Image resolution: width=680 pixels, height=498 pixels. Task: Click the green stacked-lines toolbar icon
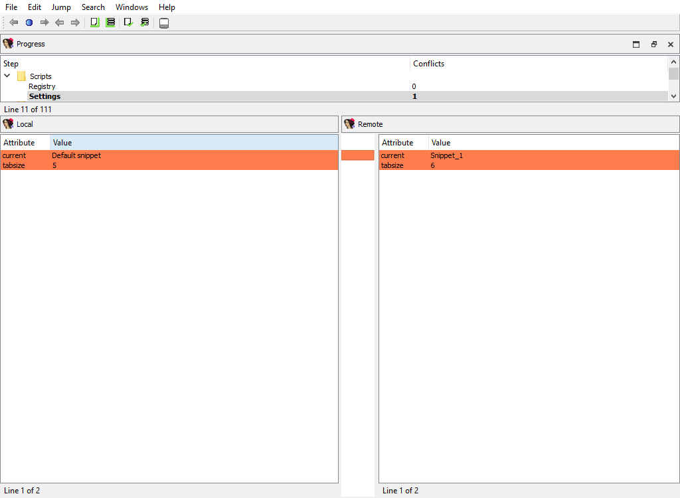[110, 23]
